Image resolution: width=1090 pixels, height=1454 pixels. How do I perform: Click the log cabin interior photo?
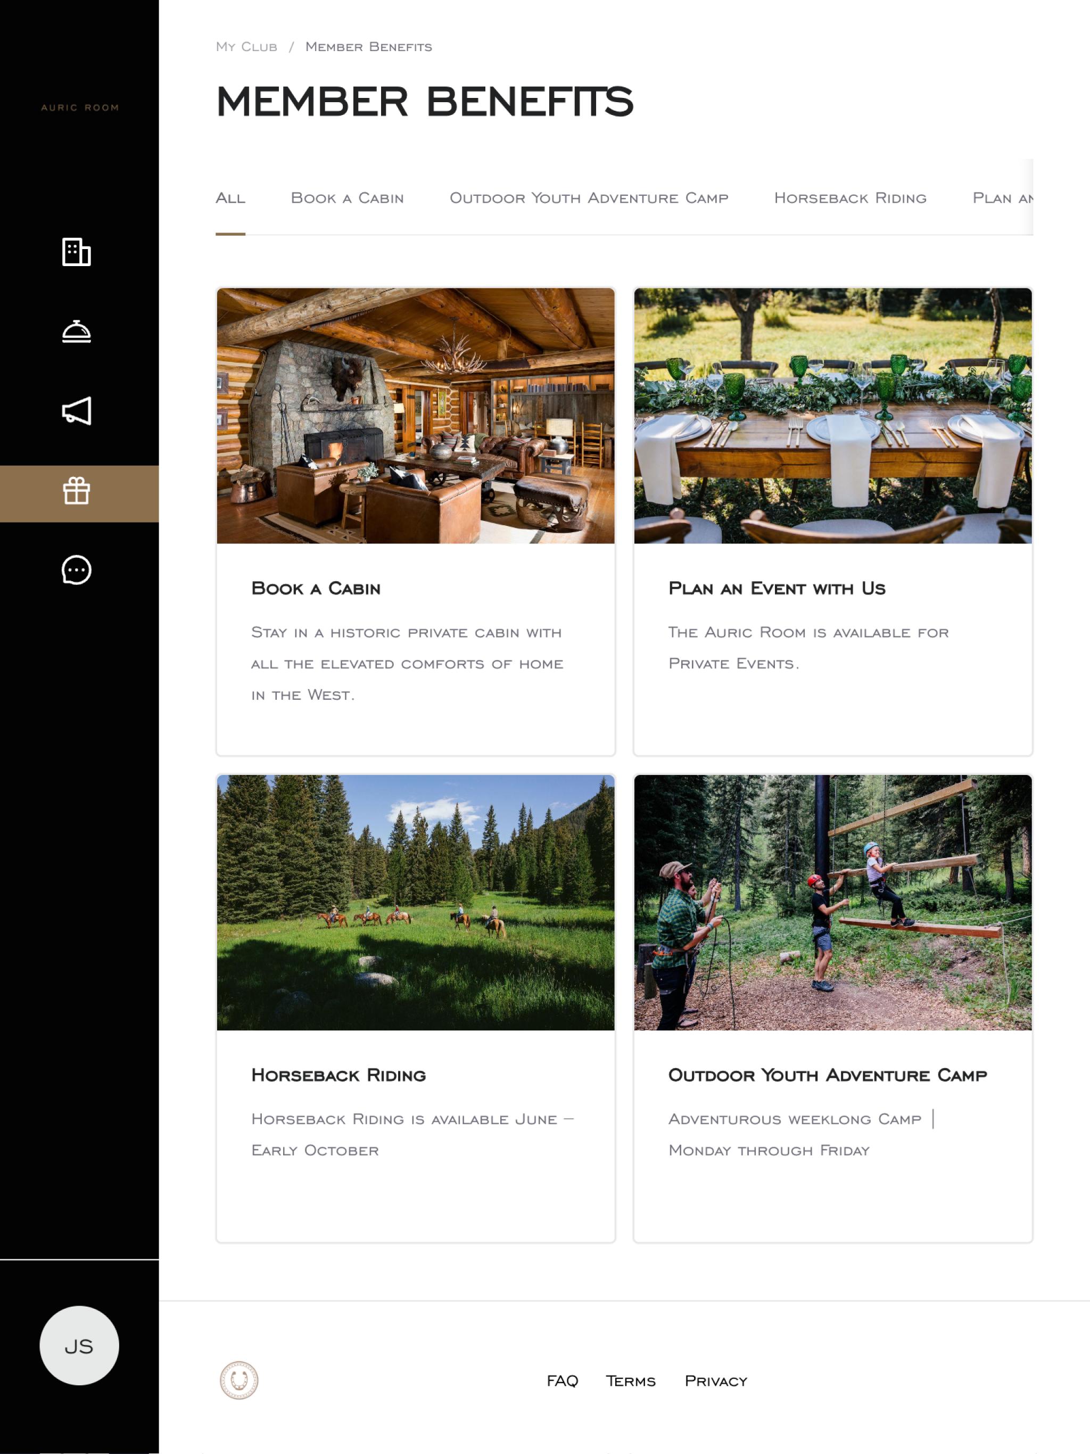416,416
